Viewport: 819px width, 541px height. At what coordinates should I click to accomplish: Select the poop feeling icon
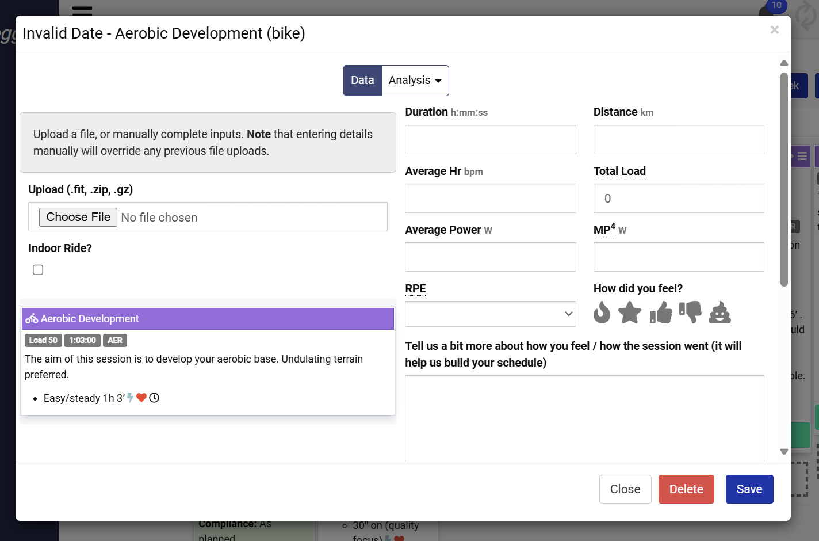(x=720, y=313)
